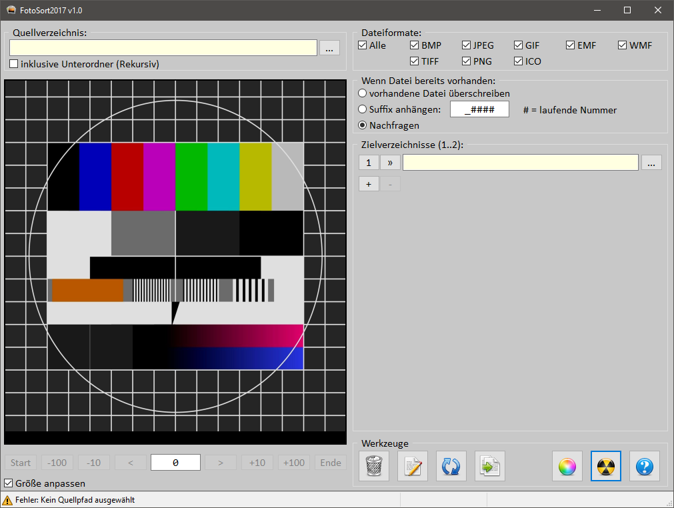The image size is (674, 508).
Task: Browse for Zielverzeichnis 1 with '...' button
Action: point(651,163)
